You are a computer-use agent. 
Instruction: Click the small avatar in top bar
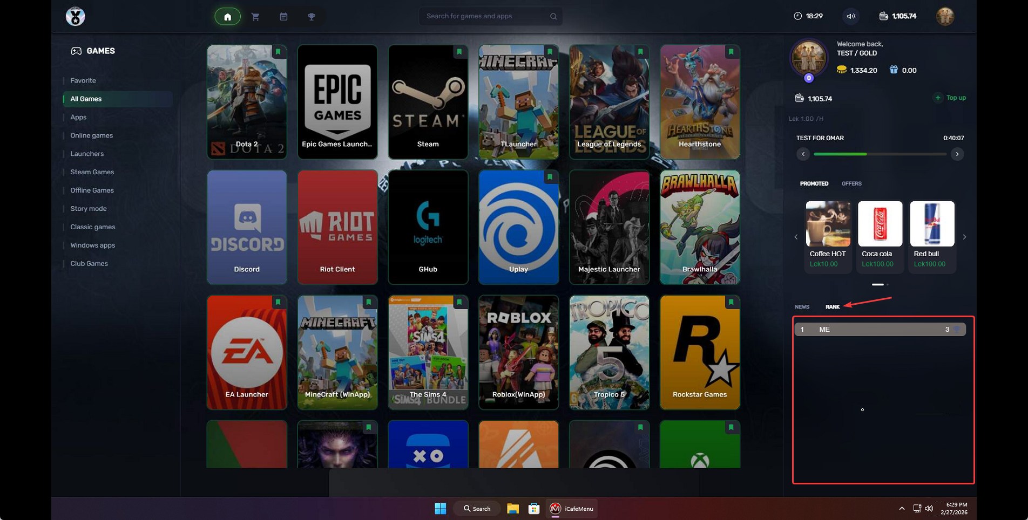pyautogui.click(x=945, y=16)
